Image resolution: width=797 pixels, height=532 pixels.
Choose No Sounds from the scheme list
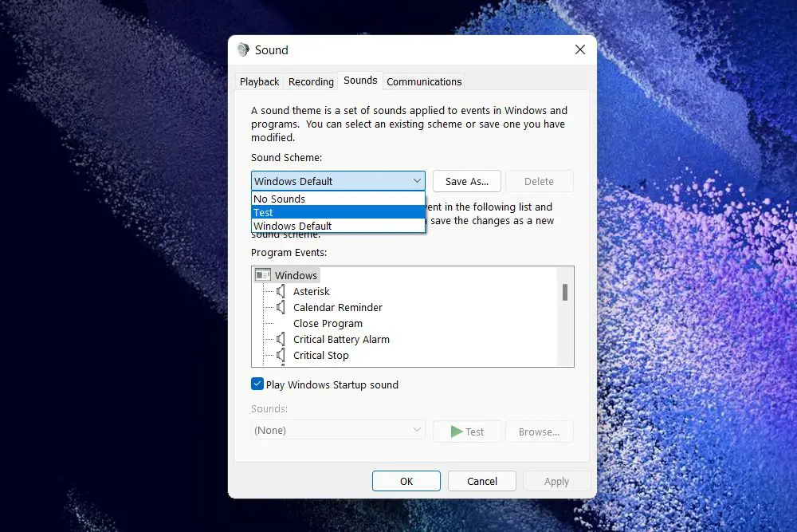point(338,199)
